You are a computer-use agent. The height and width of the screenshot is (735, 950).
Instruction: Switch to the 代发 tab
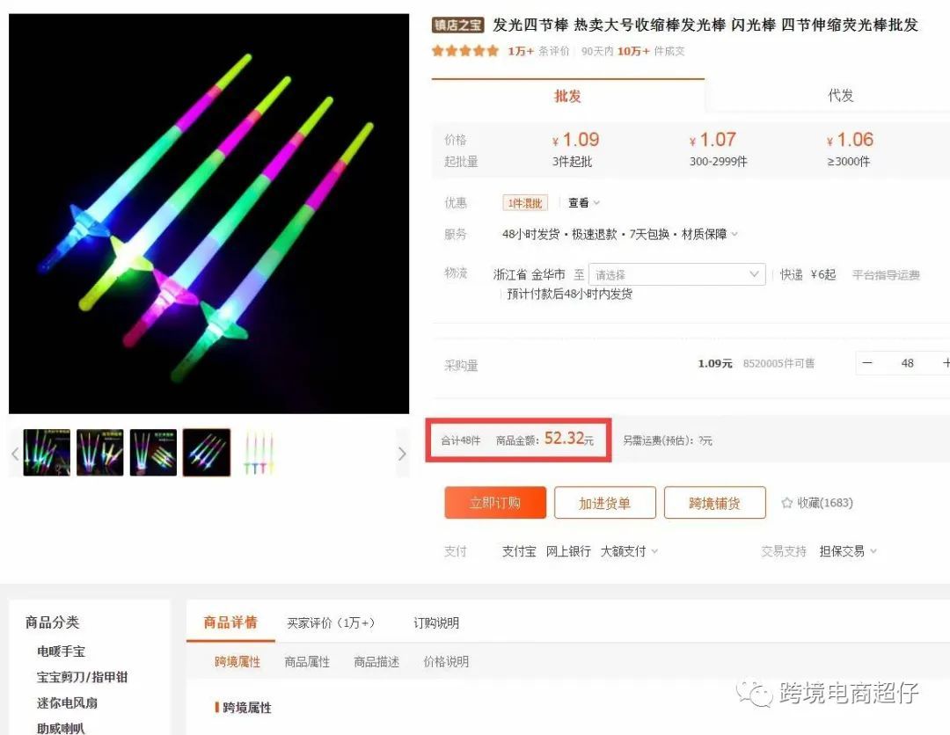tap(840, 96)
